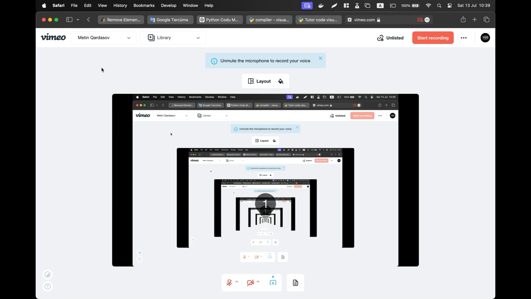Screen dimensions: 531x299
Task: Expand microphone options chevron
Action: (237, 282)
